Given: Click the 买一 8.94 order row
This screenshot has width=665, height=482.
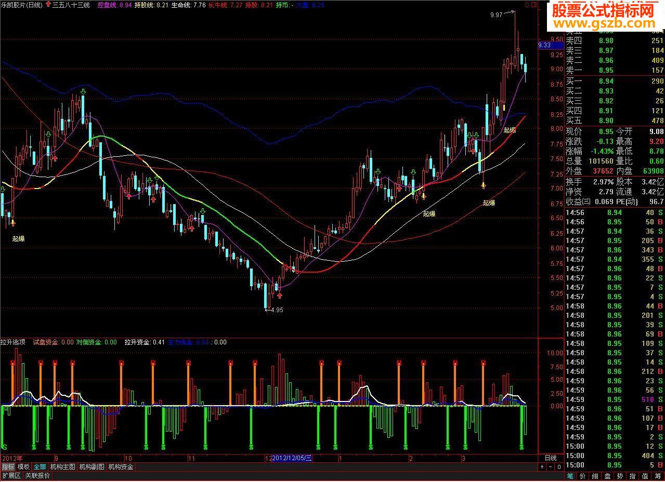Looking at the screenshot, I should pyautogui.click(x=615, y=81).
